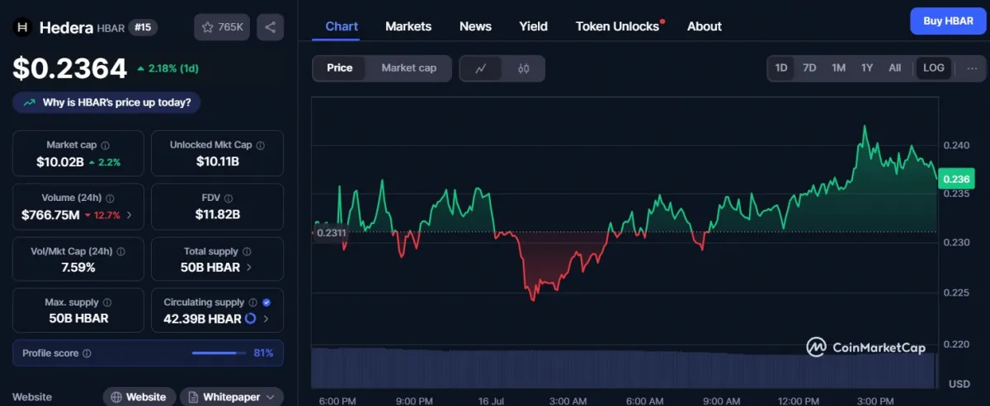Open the share icon button
This screenshot has height=406, width=990.
coord(271,27)
